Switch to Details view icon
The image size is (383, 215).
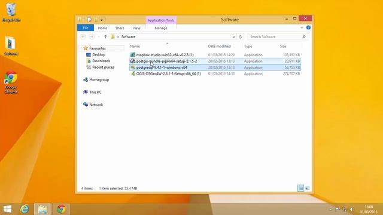point(300,188)
